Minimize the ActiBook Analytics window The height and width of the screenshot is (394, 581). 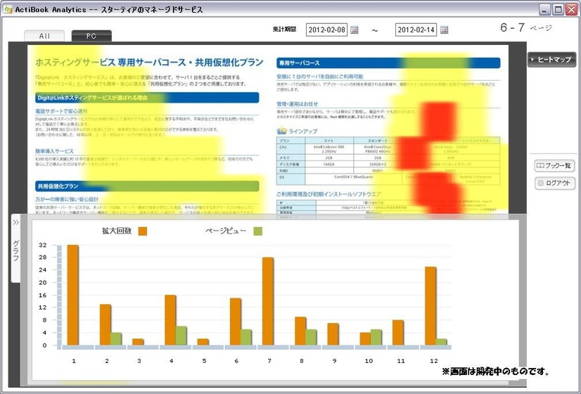544,9
